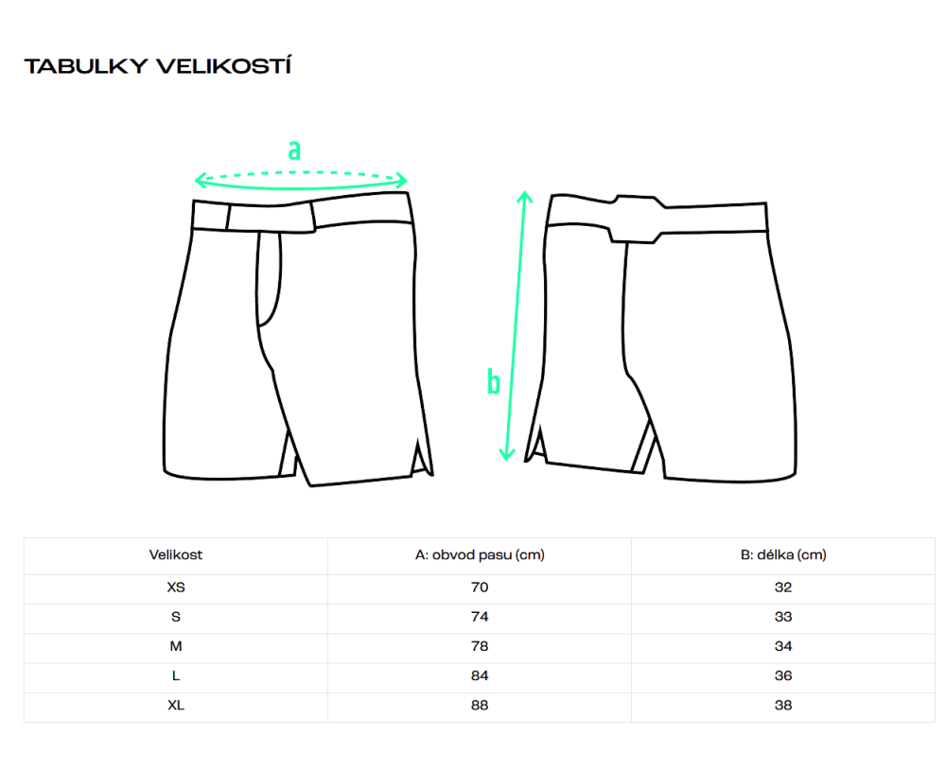
Task: Select the 'B: délka (cm)' header
Action: click(x=783, y=555)
